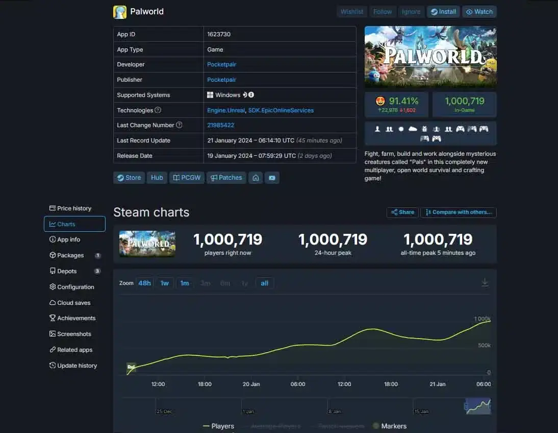Click the Last Change Number help icon

pyautogui.click(x=180, y=125)
